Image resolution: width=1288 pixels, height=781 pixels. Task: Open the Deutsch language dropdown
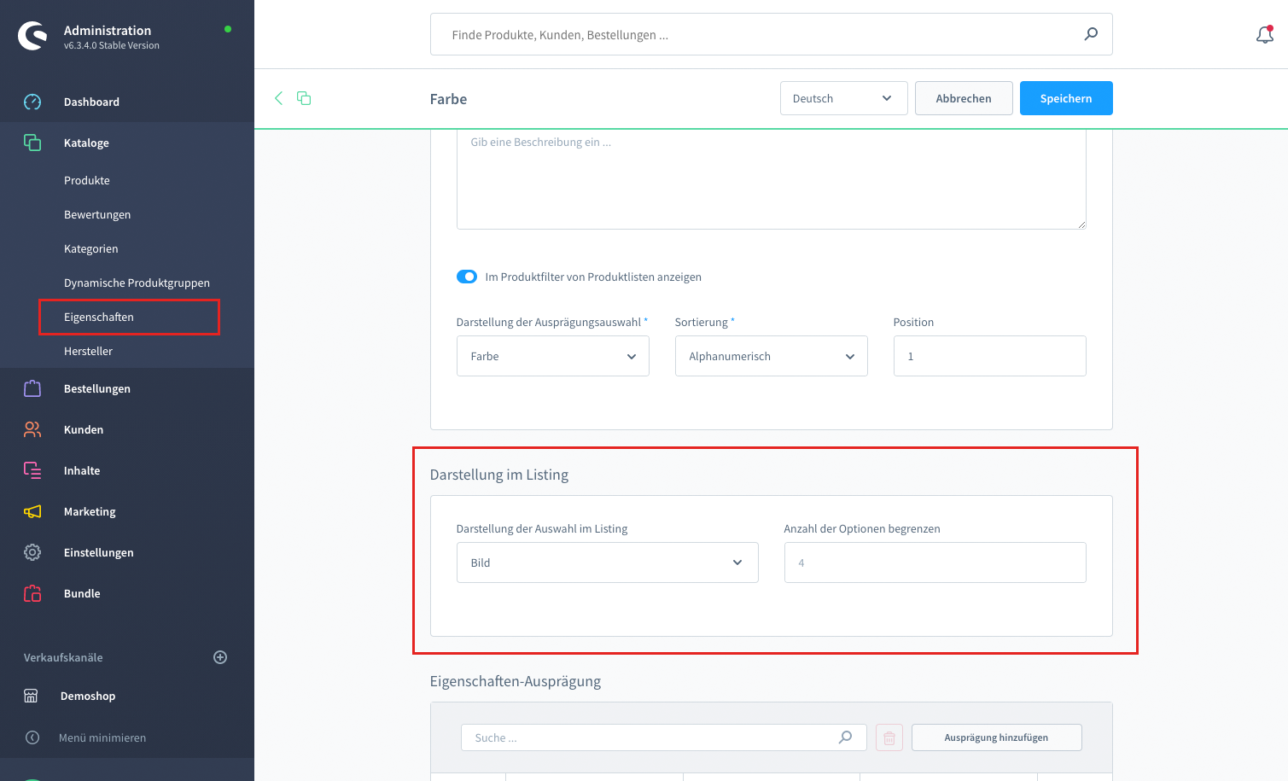(842, 98)
